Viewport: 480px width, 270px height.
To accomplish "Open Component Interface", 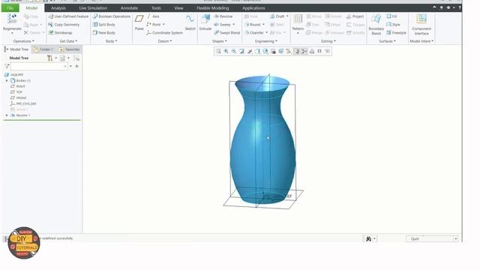I will point(421,25).
